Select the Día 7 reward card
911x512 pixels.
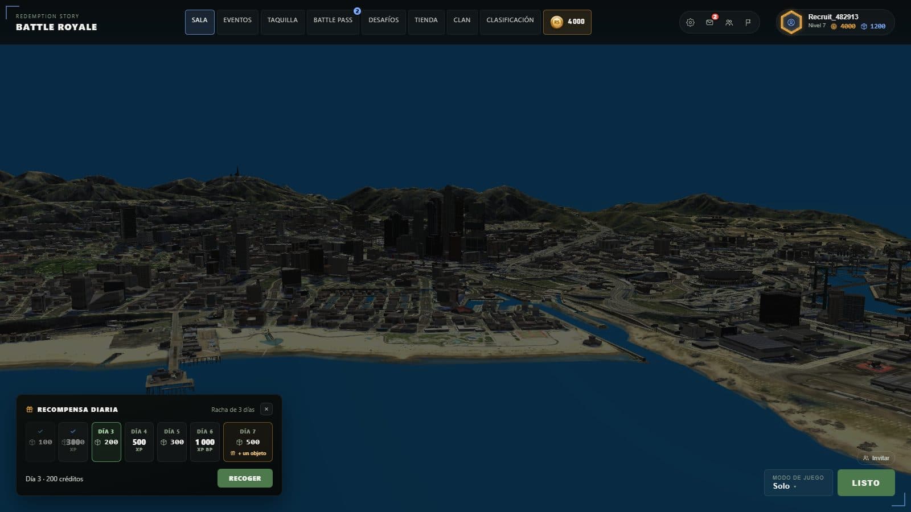point(248,441)
